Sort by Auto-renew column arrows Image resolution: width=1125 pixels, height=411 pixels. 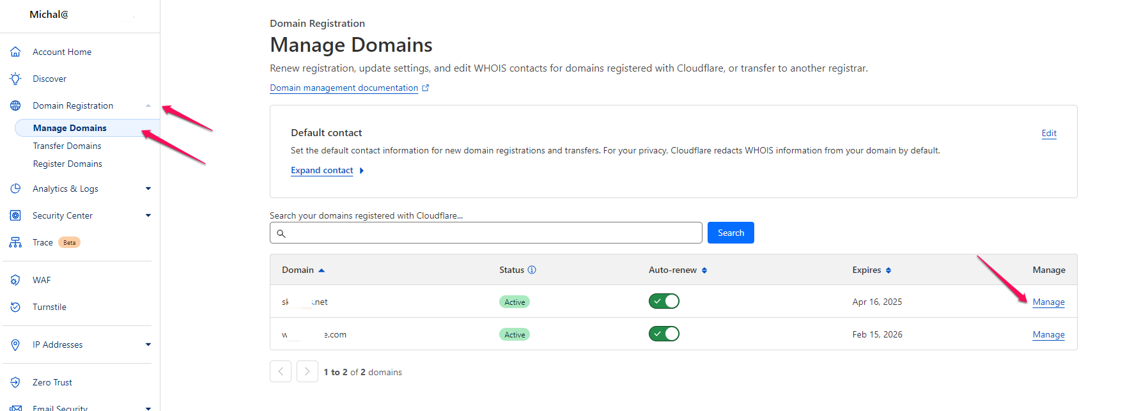(x=704, y=270)
